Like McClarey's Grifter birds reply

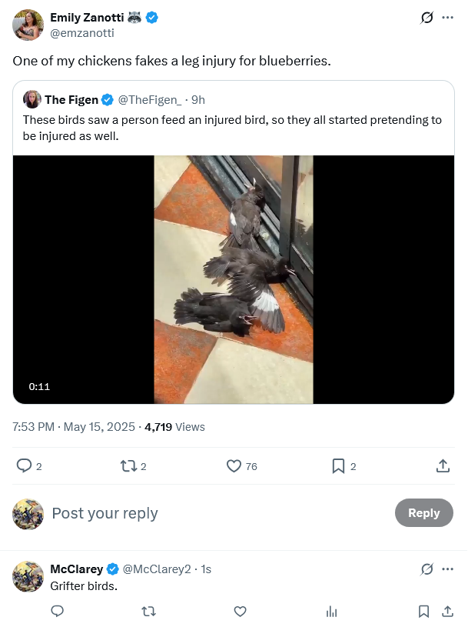(x=240, y=612)
